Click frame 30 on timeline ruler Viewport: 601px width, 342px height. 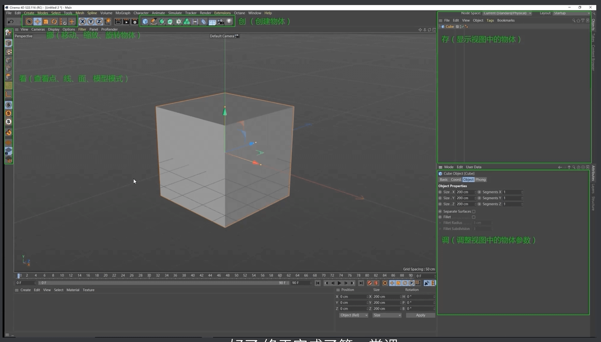point(149,275)
